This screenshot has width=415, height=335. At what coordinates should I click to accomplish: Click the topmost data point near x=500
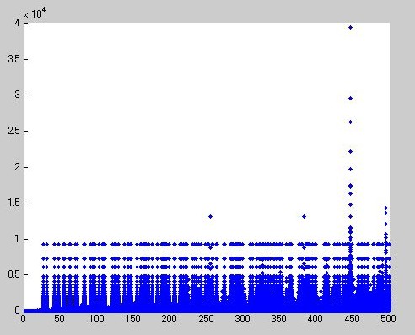pyautogui.click(x=385, y=208)
